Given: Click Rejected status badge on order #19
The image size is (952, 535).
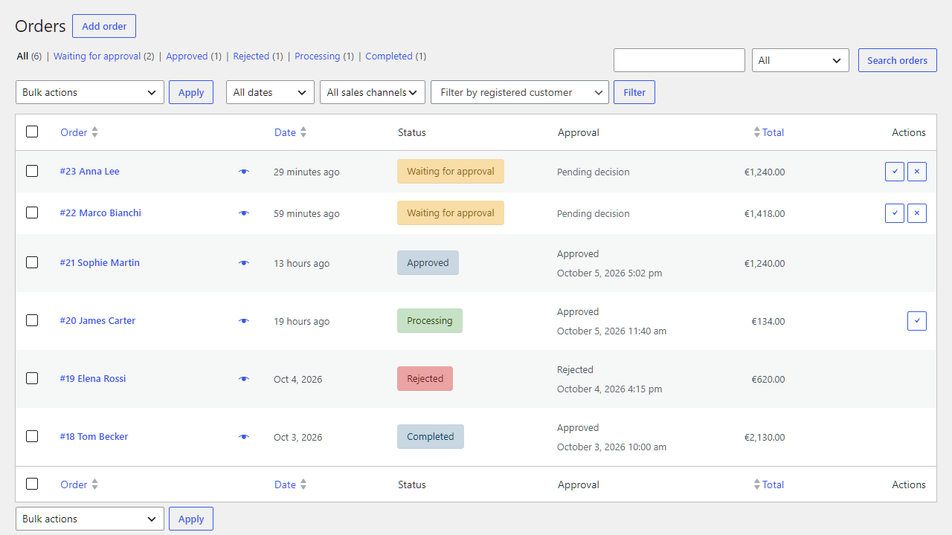Looking at the screenshot, I should pyautogui.click(x=425, y=378).
